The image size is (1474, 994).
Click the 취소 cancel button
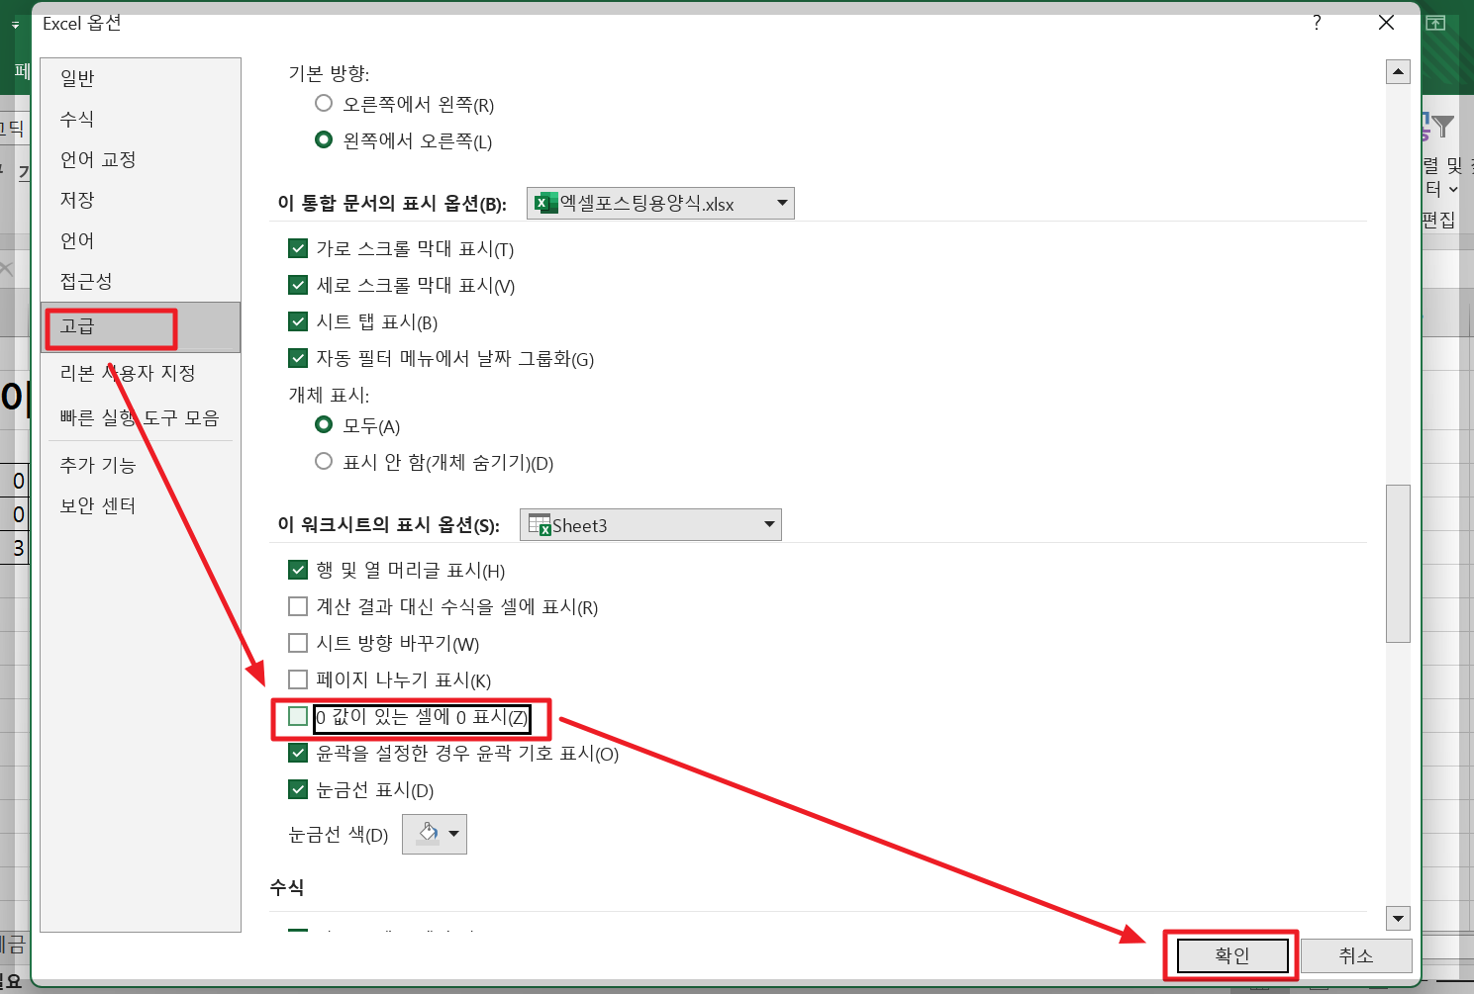1355,955
